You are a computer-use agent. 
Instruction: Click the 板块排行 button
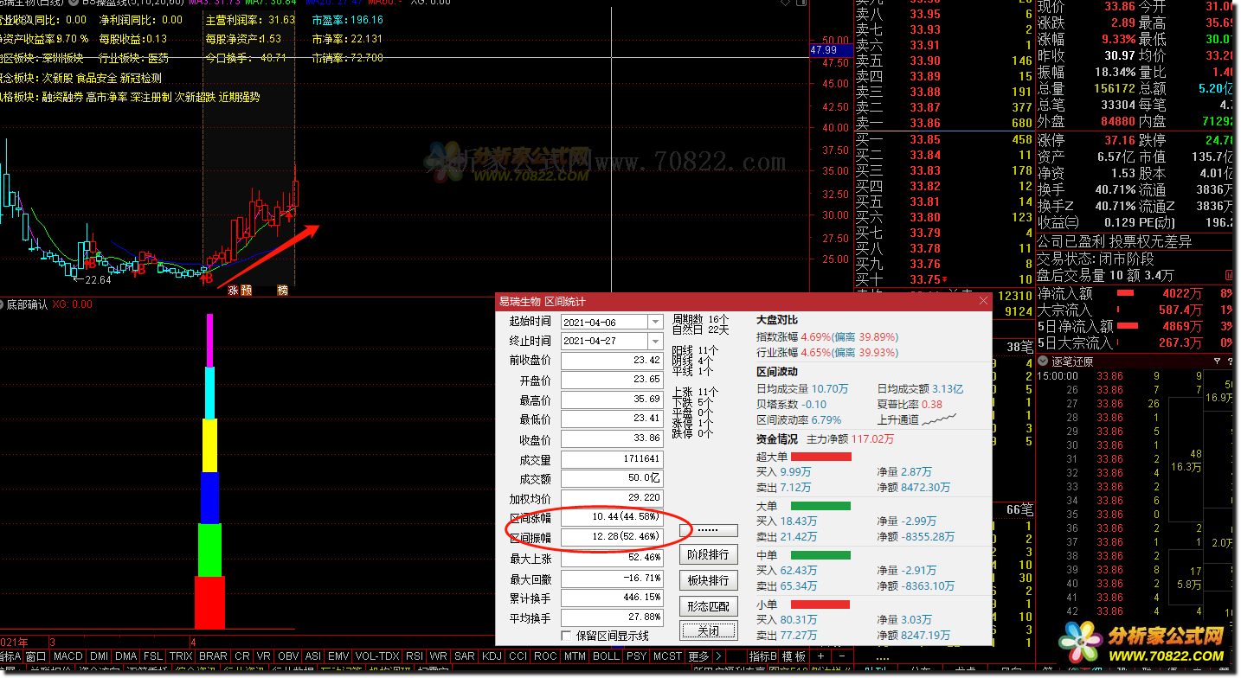tap(708, 580)
